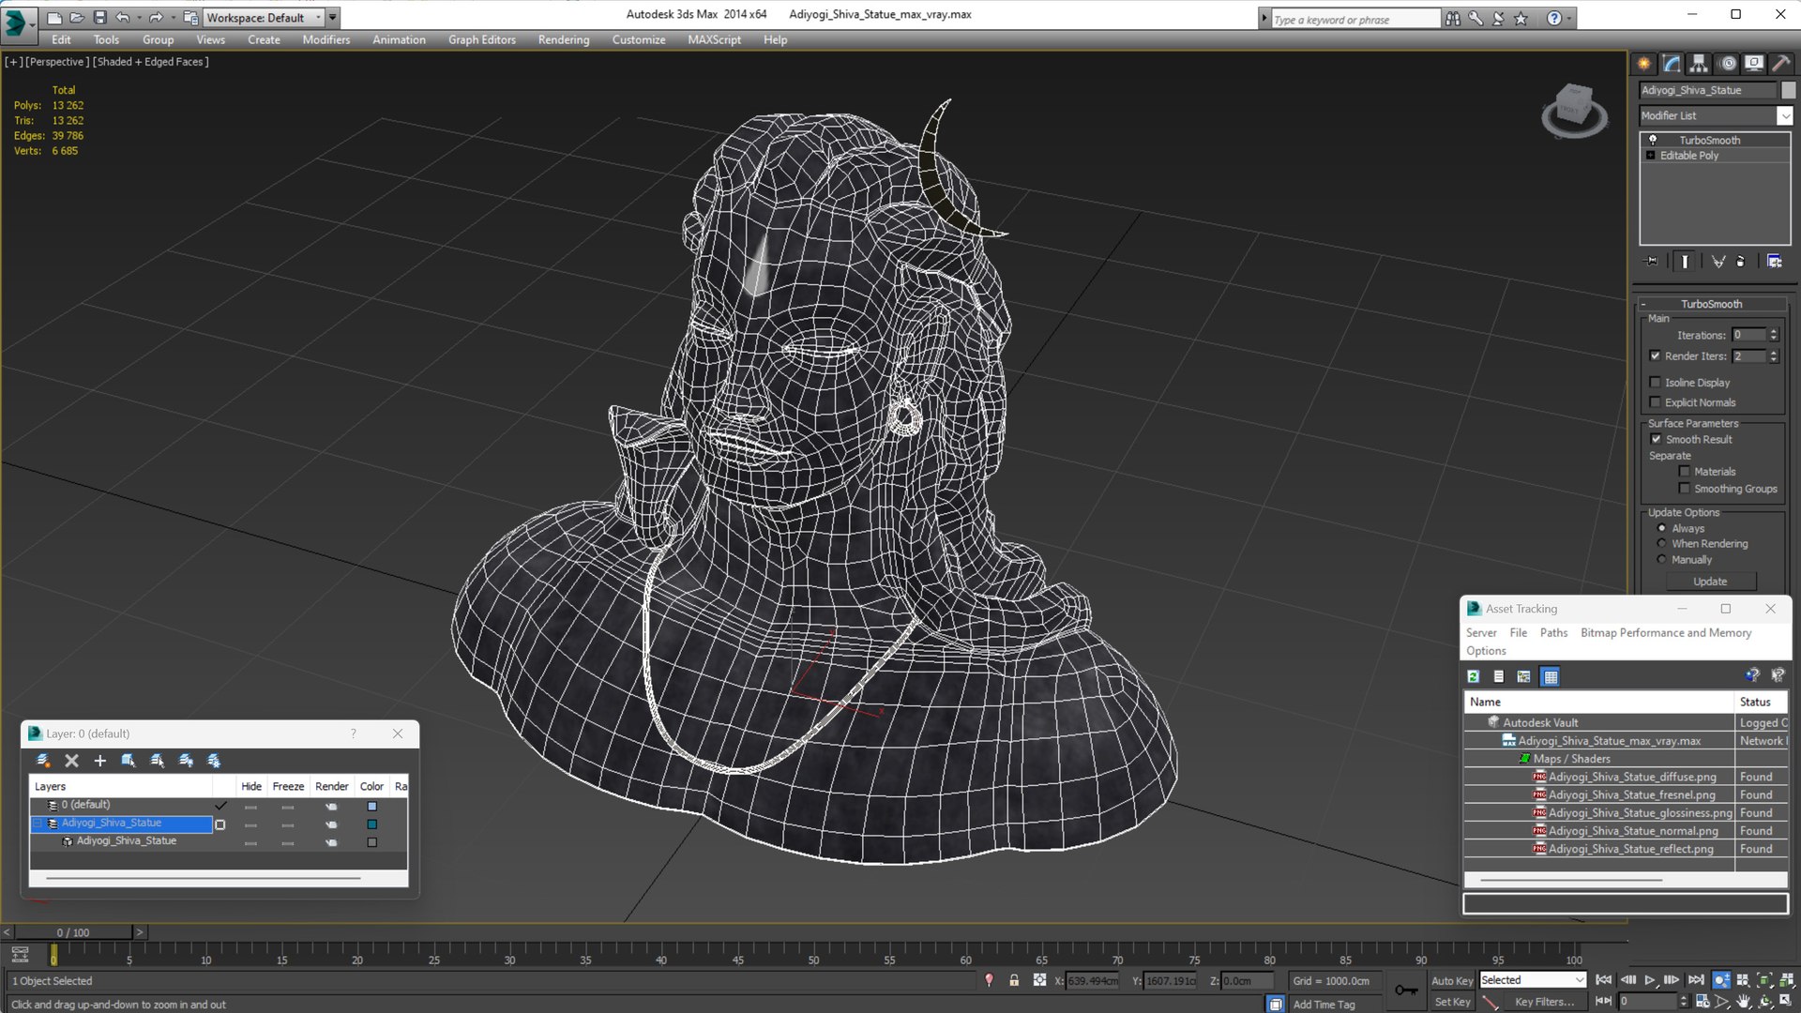This screenshot has width=1801, height=1013.
Task: Expand the Editable Poly modifier in the stack
Action: [1651, 156]
